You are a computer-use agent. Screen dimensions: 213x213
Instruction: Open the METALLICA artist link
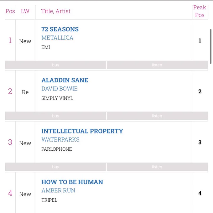(57, 38)
